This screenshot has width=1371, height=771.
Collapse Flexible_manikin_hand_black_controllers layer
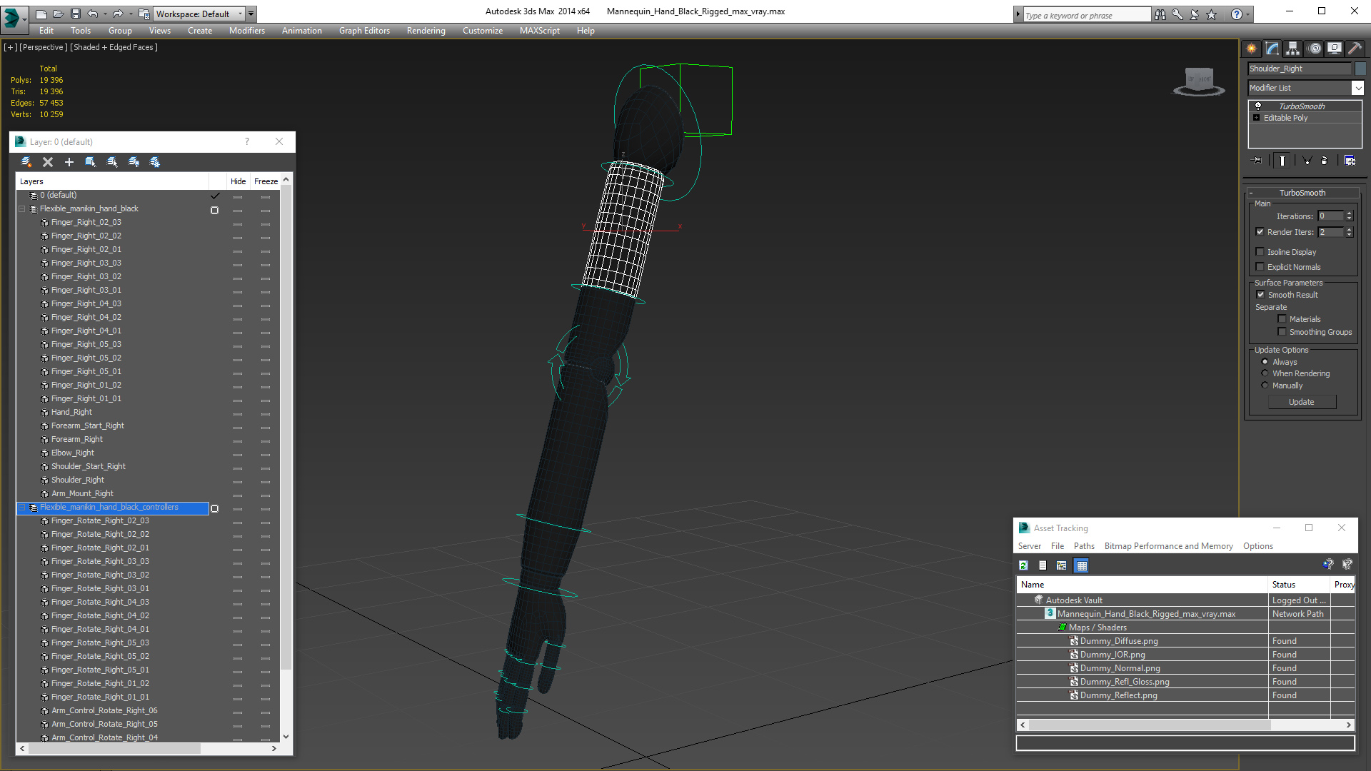click(21, 508)
